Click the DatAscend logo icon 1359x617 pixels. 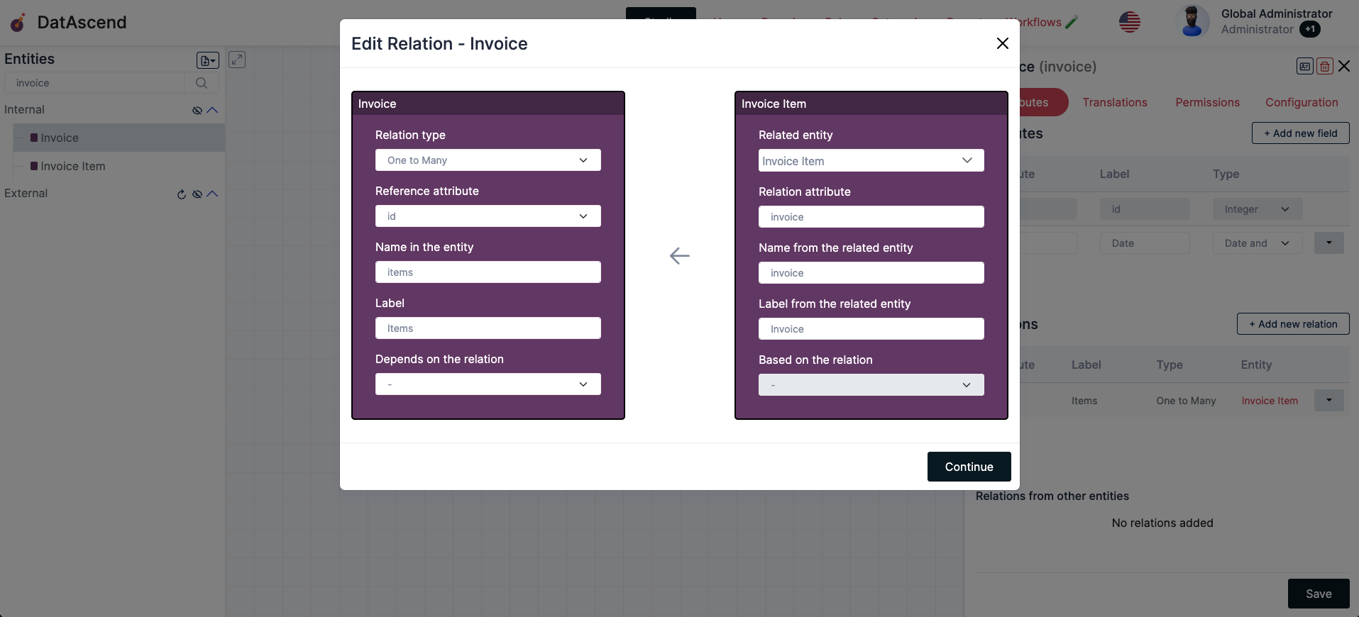[18, 23]
